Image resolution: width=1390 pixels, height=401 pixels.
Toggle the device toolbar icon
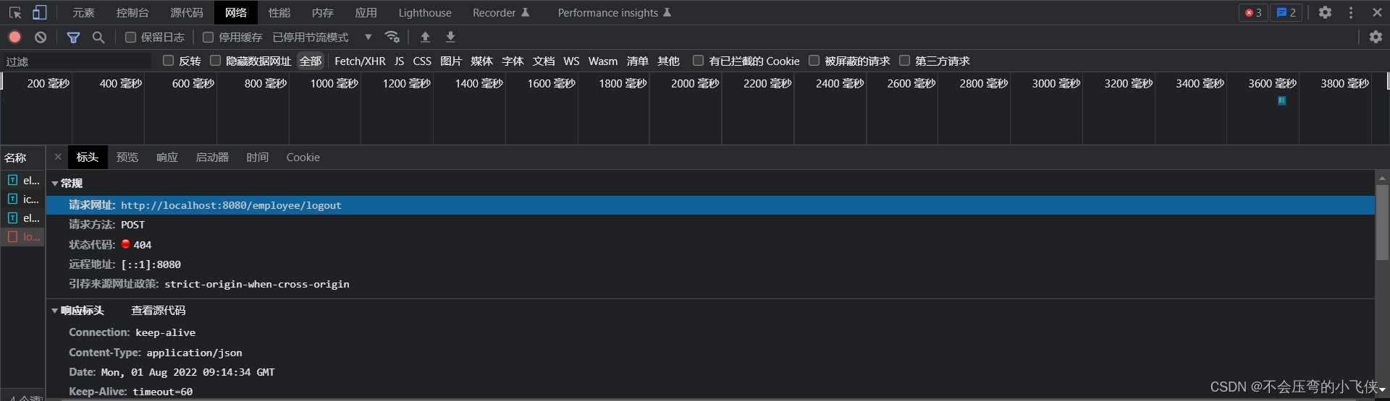tap(40, 12)
